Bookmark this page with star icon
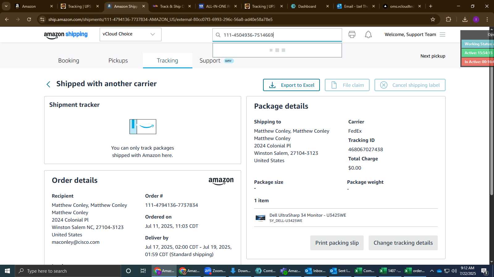The height and width of the screenshot is (277, 494). [x=433, y=19]
